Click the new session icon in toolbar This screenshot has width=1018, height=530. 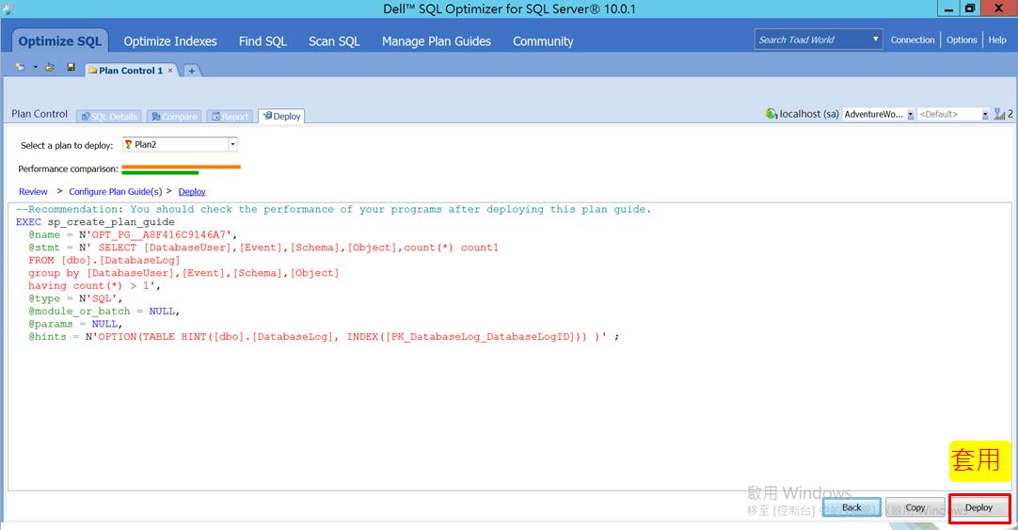[20, 67]
